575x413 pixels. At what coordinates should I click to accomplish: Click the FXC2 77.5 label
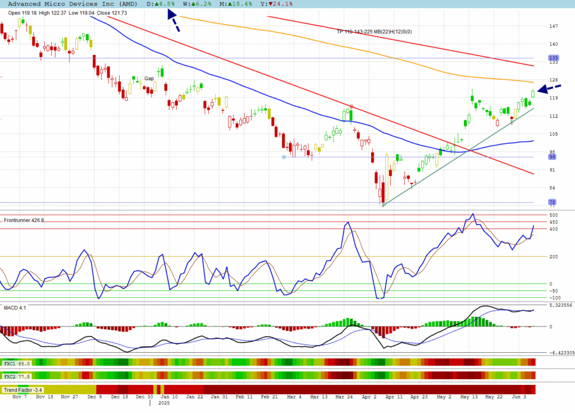pyautogui.click(x=17, y=376)
